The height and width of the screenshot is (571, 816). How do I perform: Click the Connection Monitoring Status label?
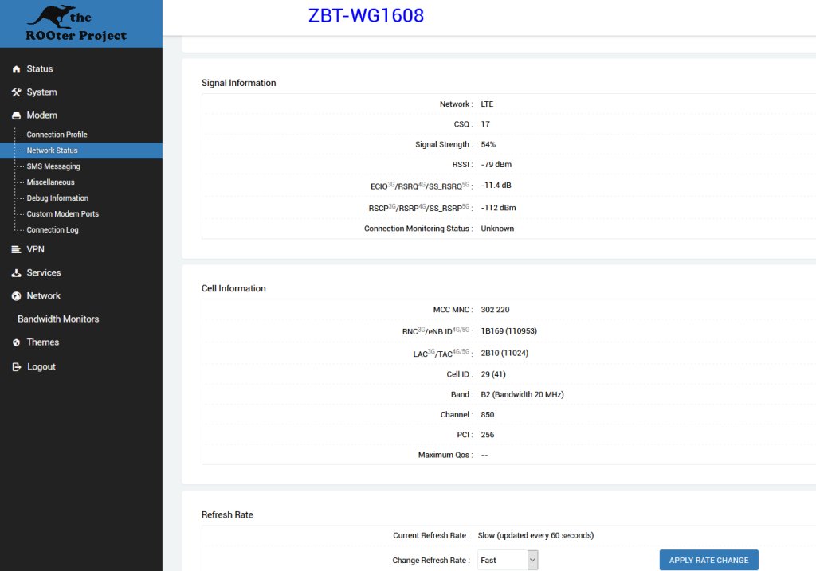[x=418, y=229]
